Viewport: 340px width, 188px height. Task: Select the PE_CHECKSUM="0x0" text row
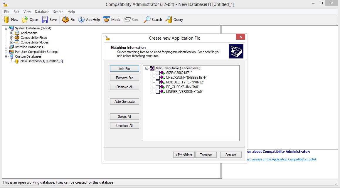[x=183, y=87]
